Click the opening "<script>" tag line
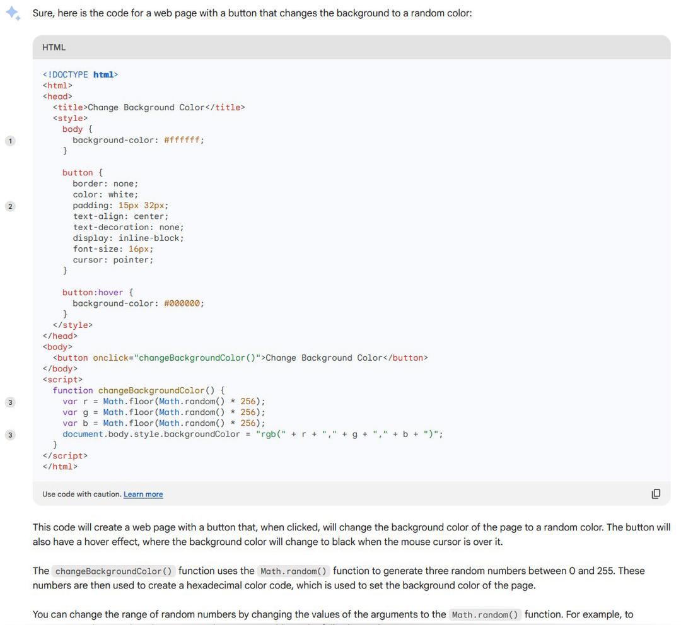The height and width of the screenshot is (625, 681). coord(62,380)
